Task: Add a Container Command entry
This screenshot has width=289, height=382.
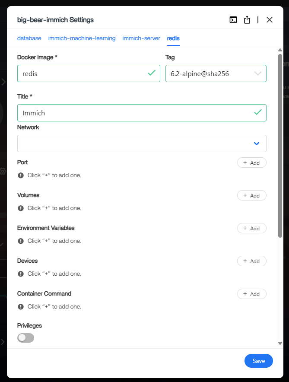Action: [x=251, y=294]
